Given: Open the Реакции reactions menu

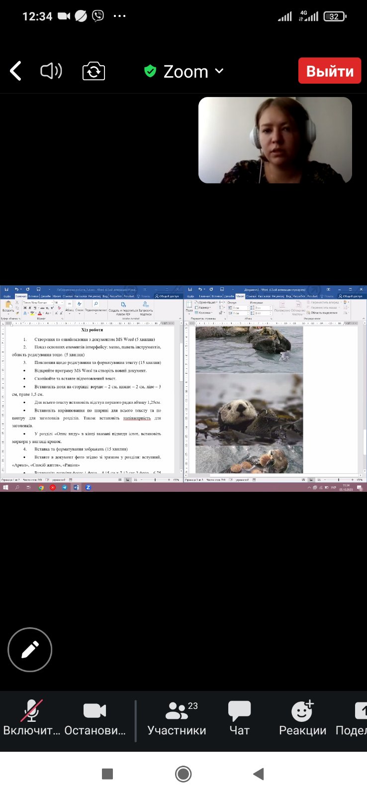Looking at the screenshot, I should click(302, 717).
